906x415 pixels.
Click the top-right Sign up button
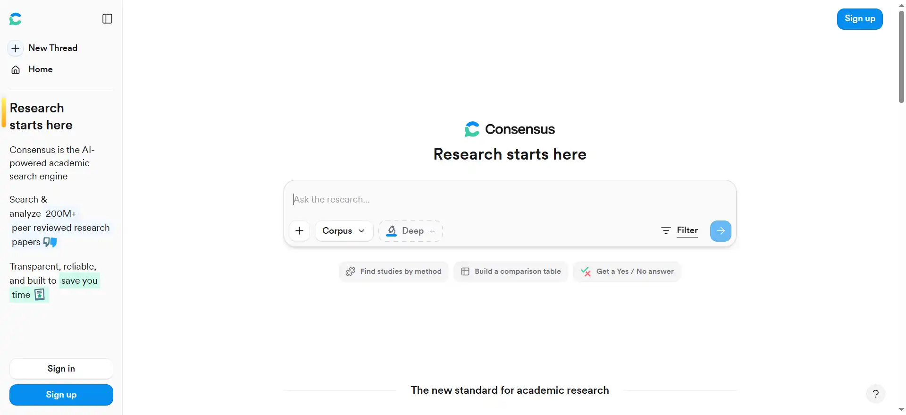860,19
